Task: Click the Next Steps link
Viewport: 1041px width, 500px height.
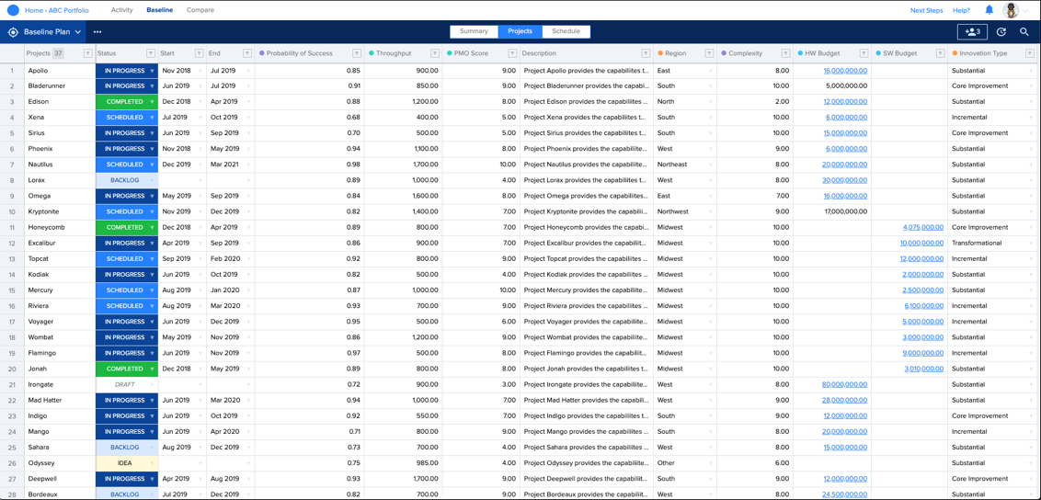Action: tap(926, 10)
